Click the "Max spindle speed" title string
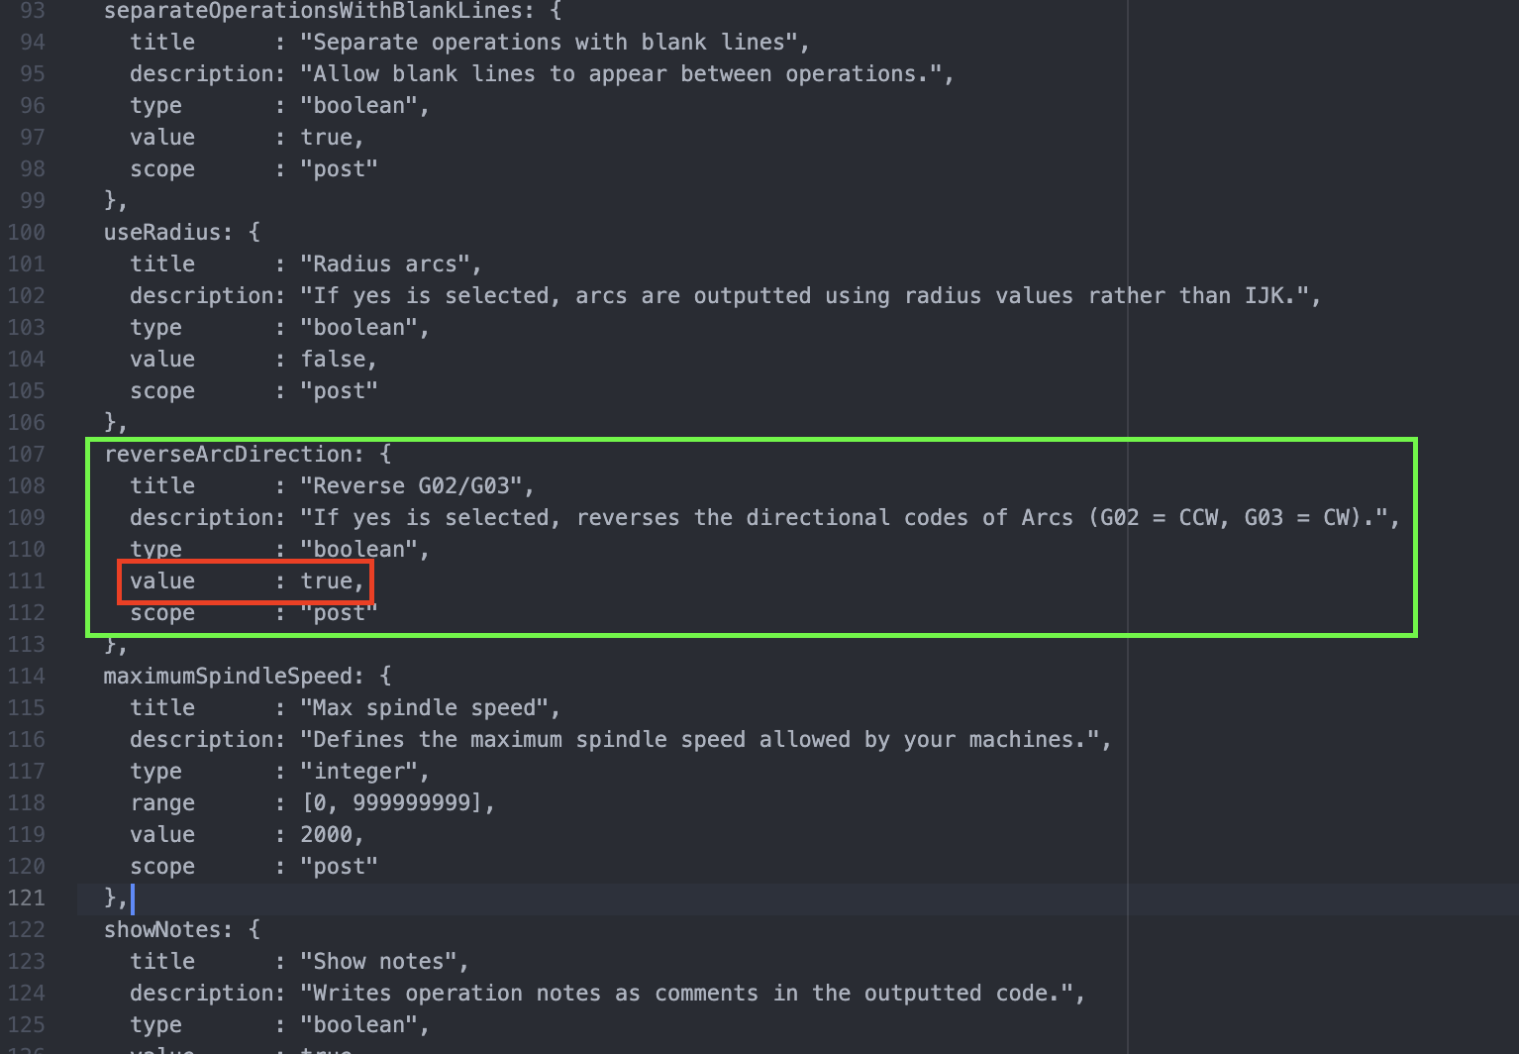Viewport: 1519px width, 1054px height. (429, 708)
